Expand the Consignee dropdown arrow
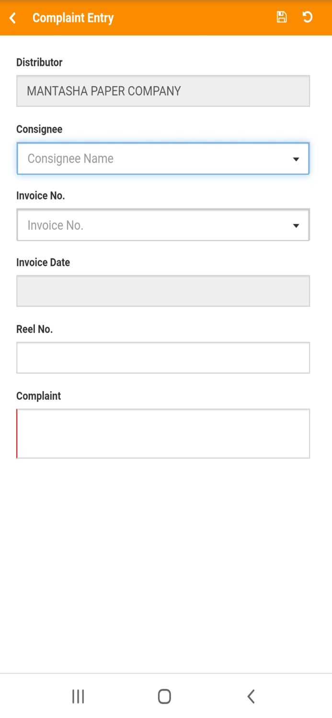The width and height of the screenshot is (332, 718). tap(296, 159)
